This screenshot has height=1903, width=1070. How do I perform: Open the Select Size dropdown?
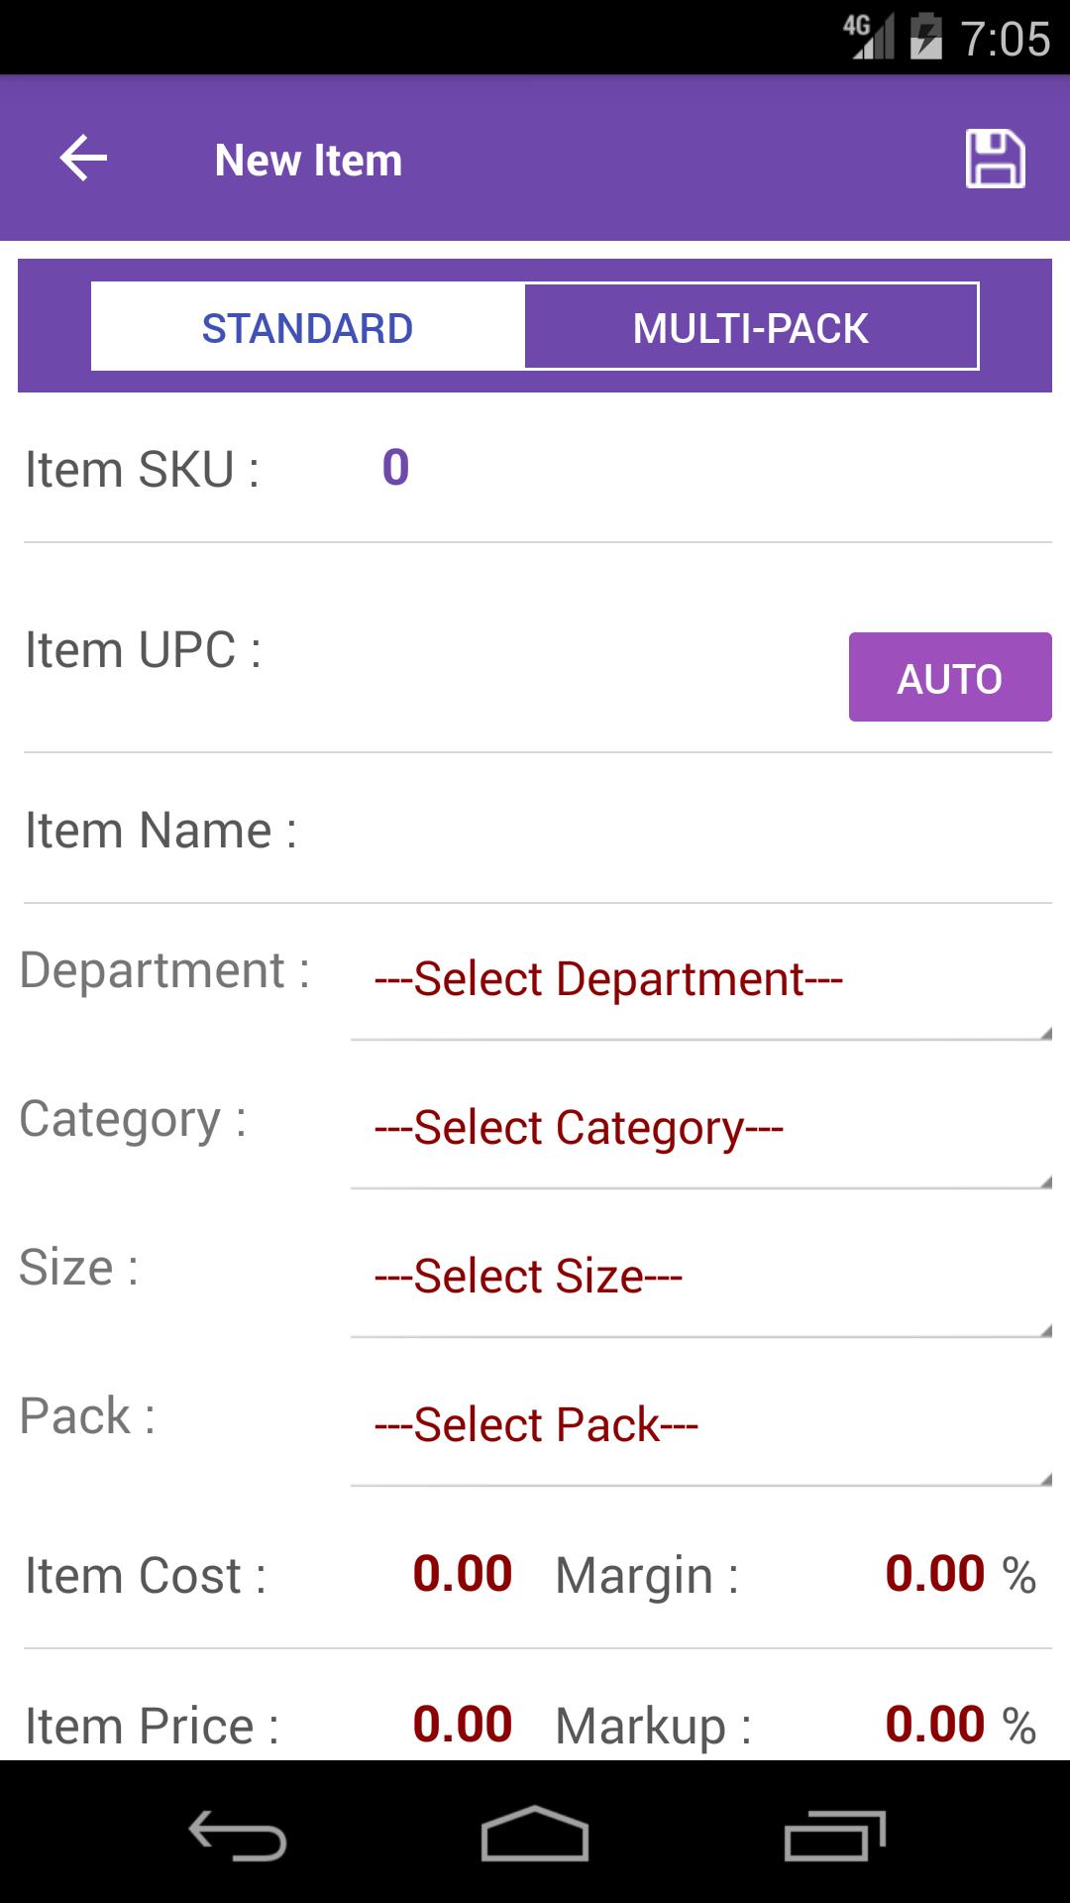[x=699, y=1279]
